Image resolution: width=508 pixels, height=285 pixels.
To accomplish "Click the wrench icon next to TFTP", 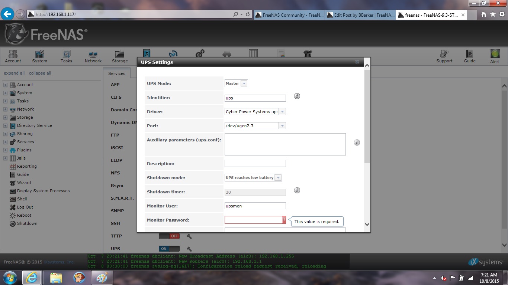I will (189, 236).
